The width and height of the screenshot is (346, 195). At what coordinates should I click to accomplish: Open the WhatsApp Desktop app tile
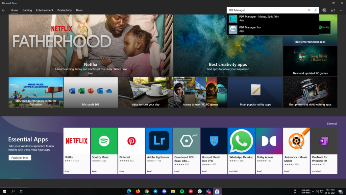241,150
